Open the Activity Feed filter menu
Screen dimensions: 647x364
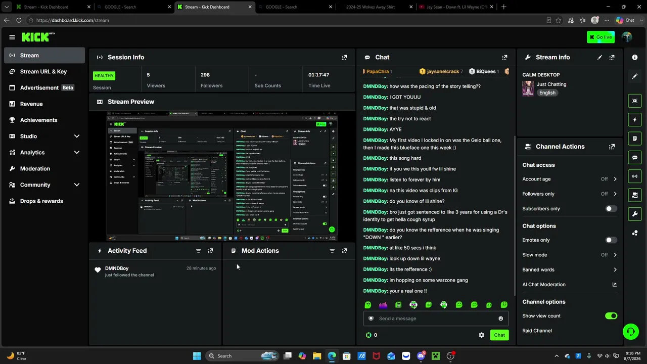click(198, 251)
